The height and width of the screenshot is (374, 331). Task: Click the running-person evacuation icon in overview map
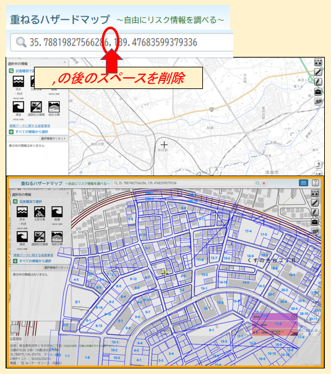point(318,164)
